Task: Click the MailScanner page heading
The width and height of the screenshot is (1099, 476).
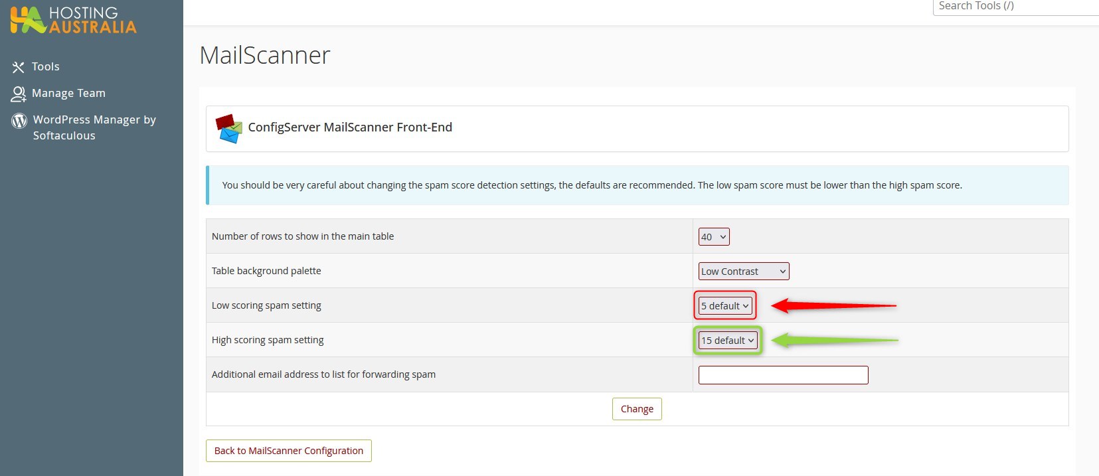Action: 265,55
